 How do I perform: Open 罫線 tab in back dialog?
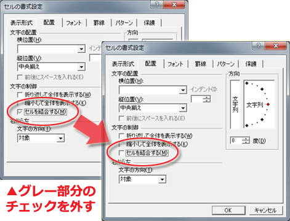click(x=99, y=23)
